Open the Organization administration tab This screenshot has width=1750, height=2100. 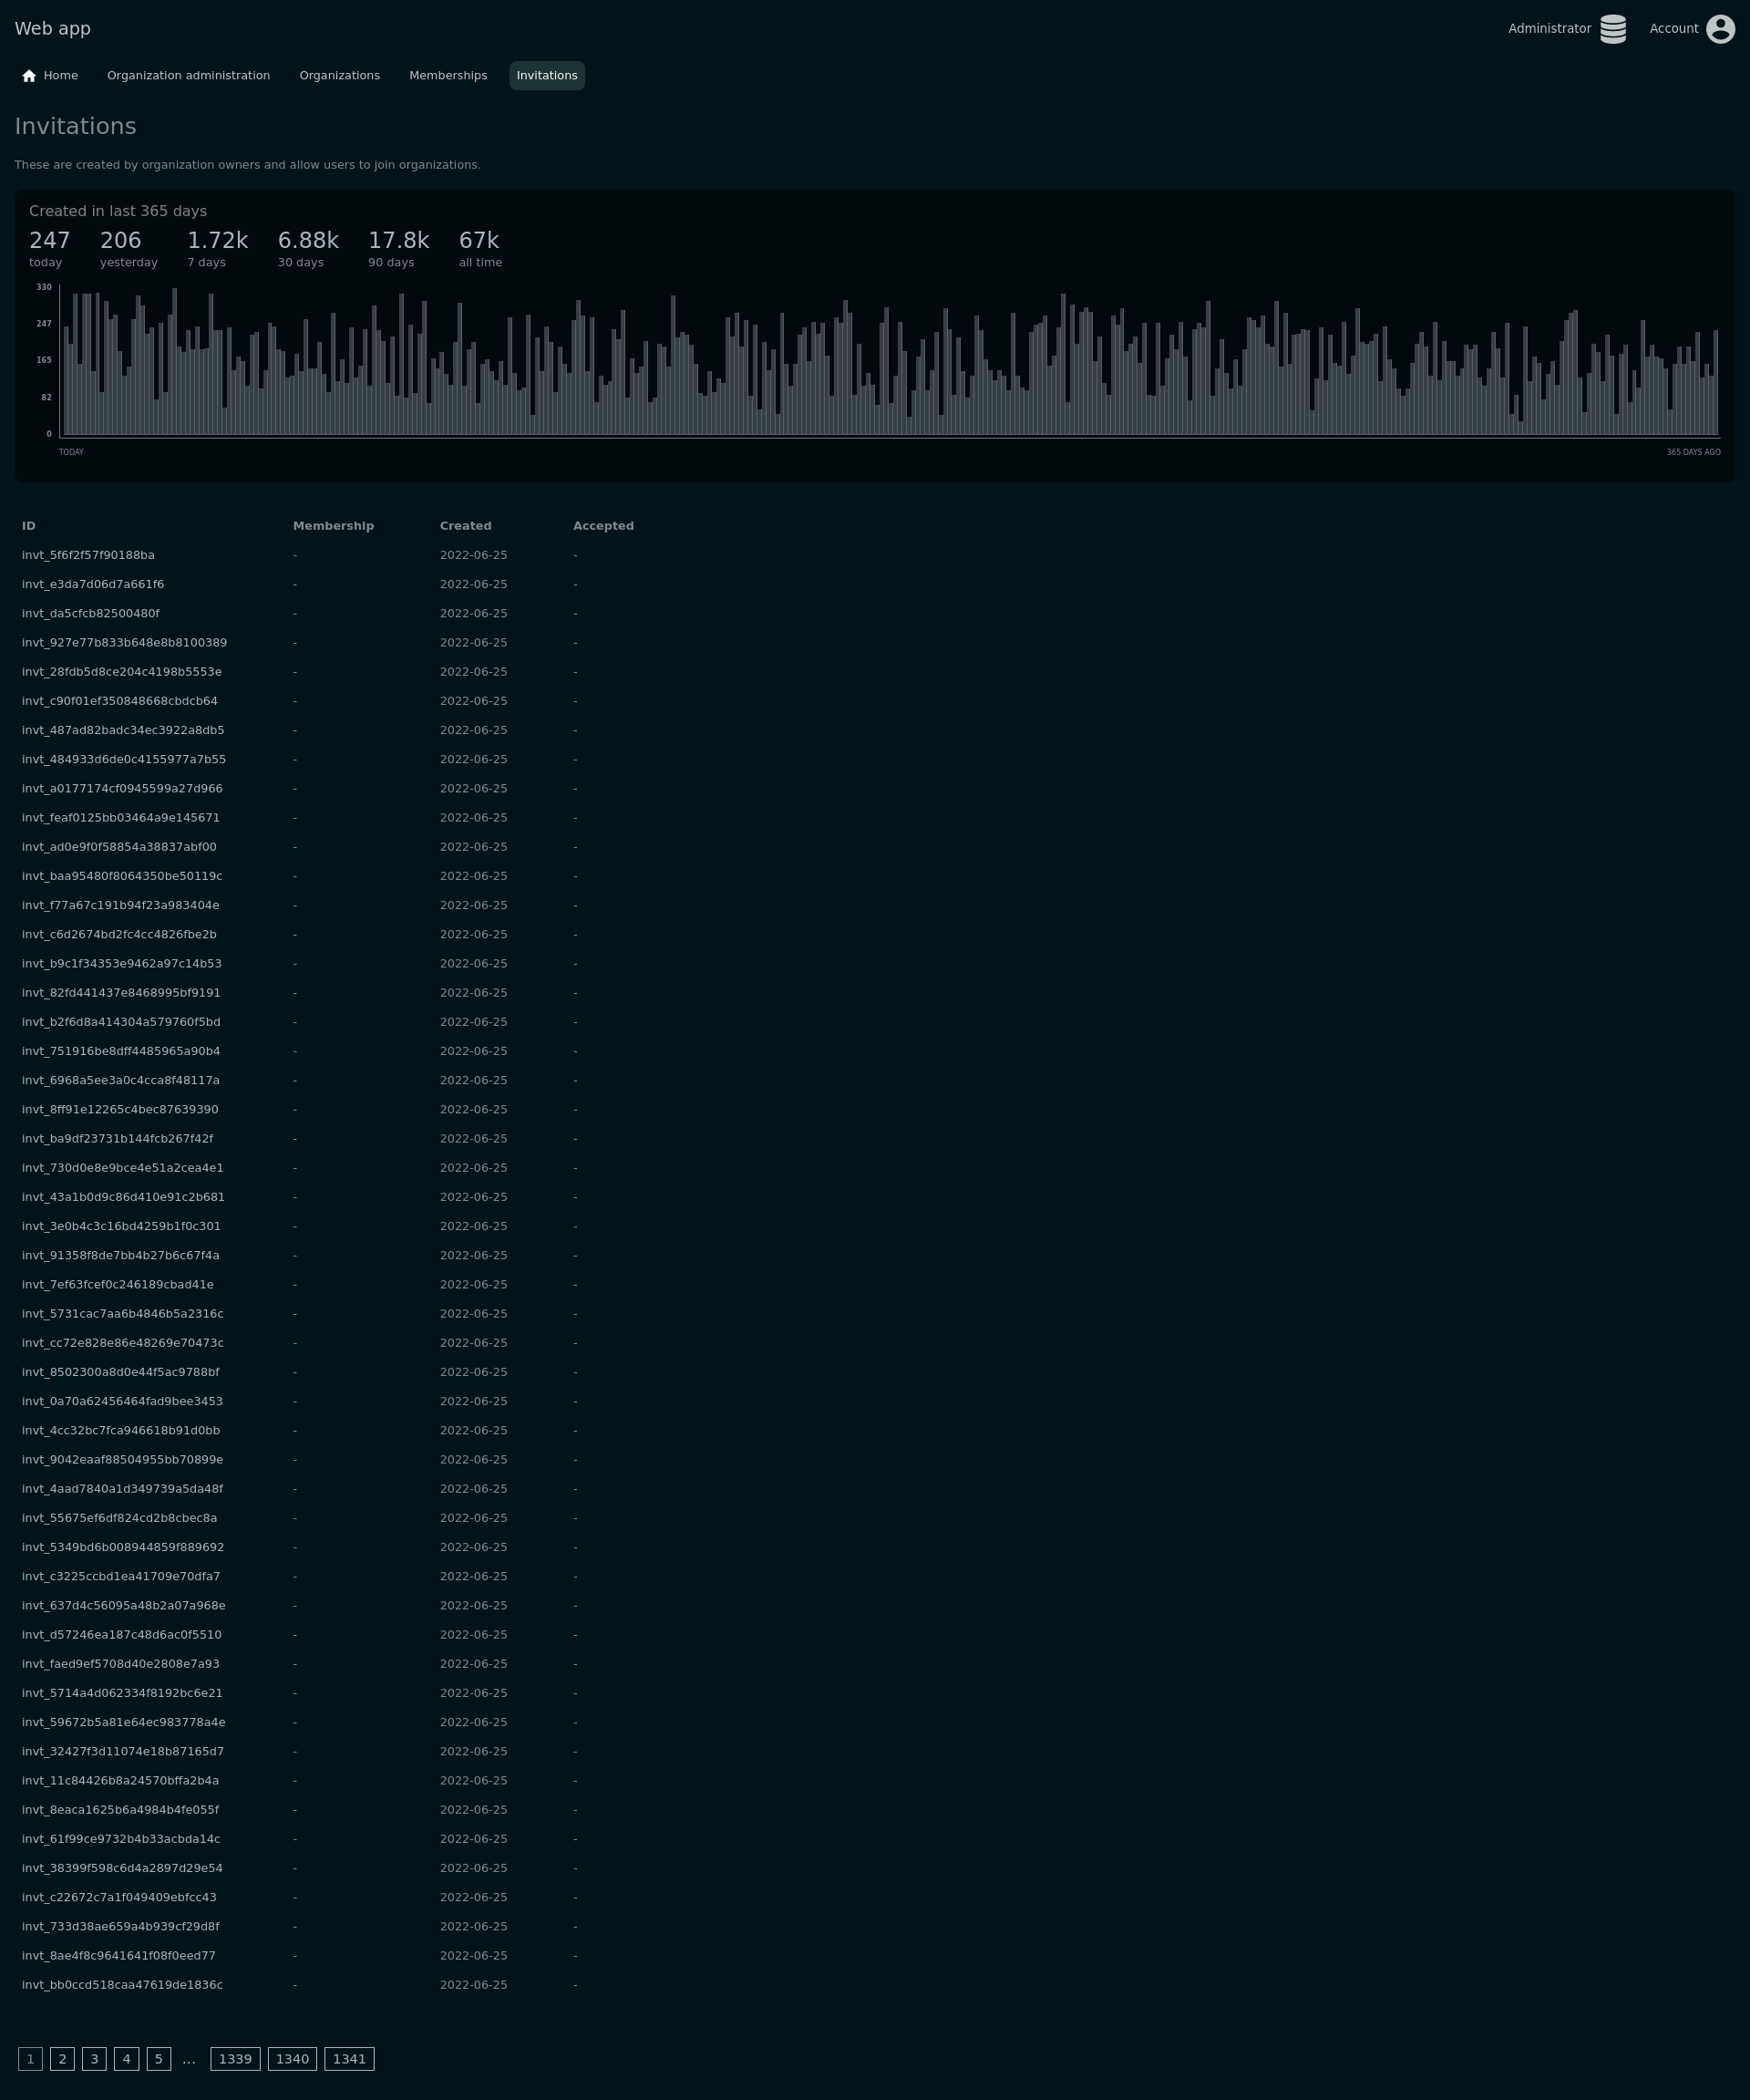tap(188, 76)
